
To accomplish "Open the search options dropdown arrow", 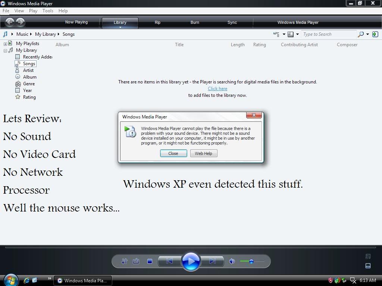I will click(367, 34).
